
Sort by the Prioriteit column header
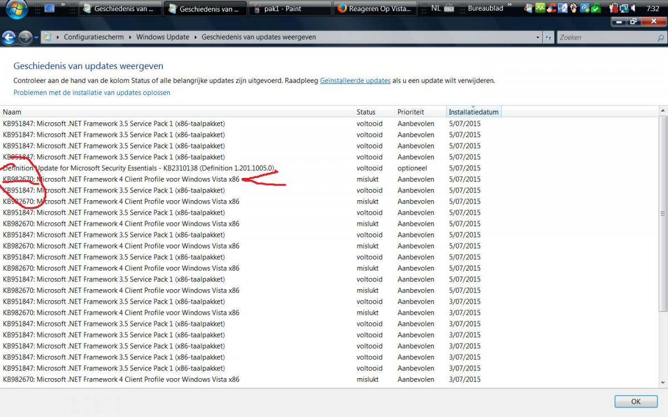point(420,112)
